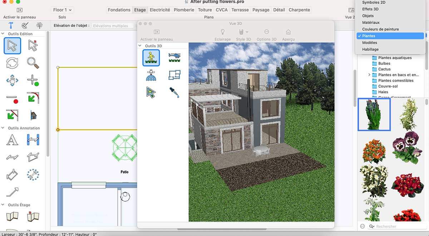Image resolution: width=429 pixels, height=236 pixels.
Task: Select the dome view 3D tool
Action: 151,75
